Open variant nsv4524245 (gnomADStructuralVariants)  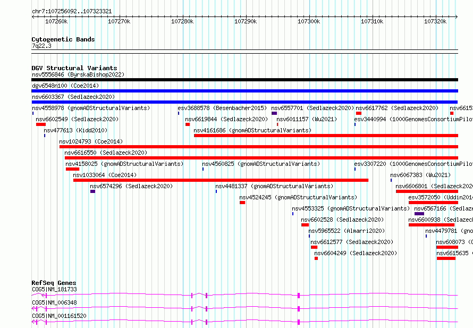pyautogui.click(x=298, y=197)
